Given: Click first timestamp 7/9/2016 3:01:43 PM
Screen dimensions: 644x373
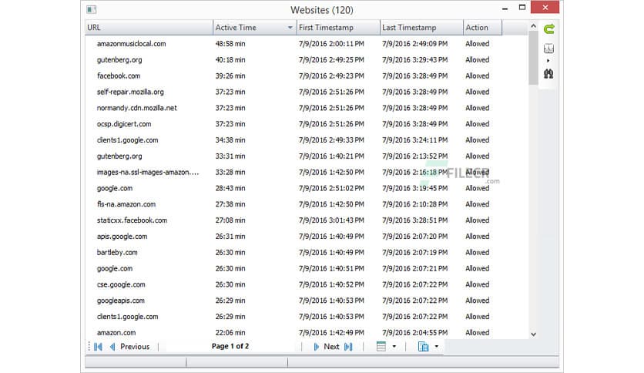Looking at the screenshot, I should coord(331,220).
